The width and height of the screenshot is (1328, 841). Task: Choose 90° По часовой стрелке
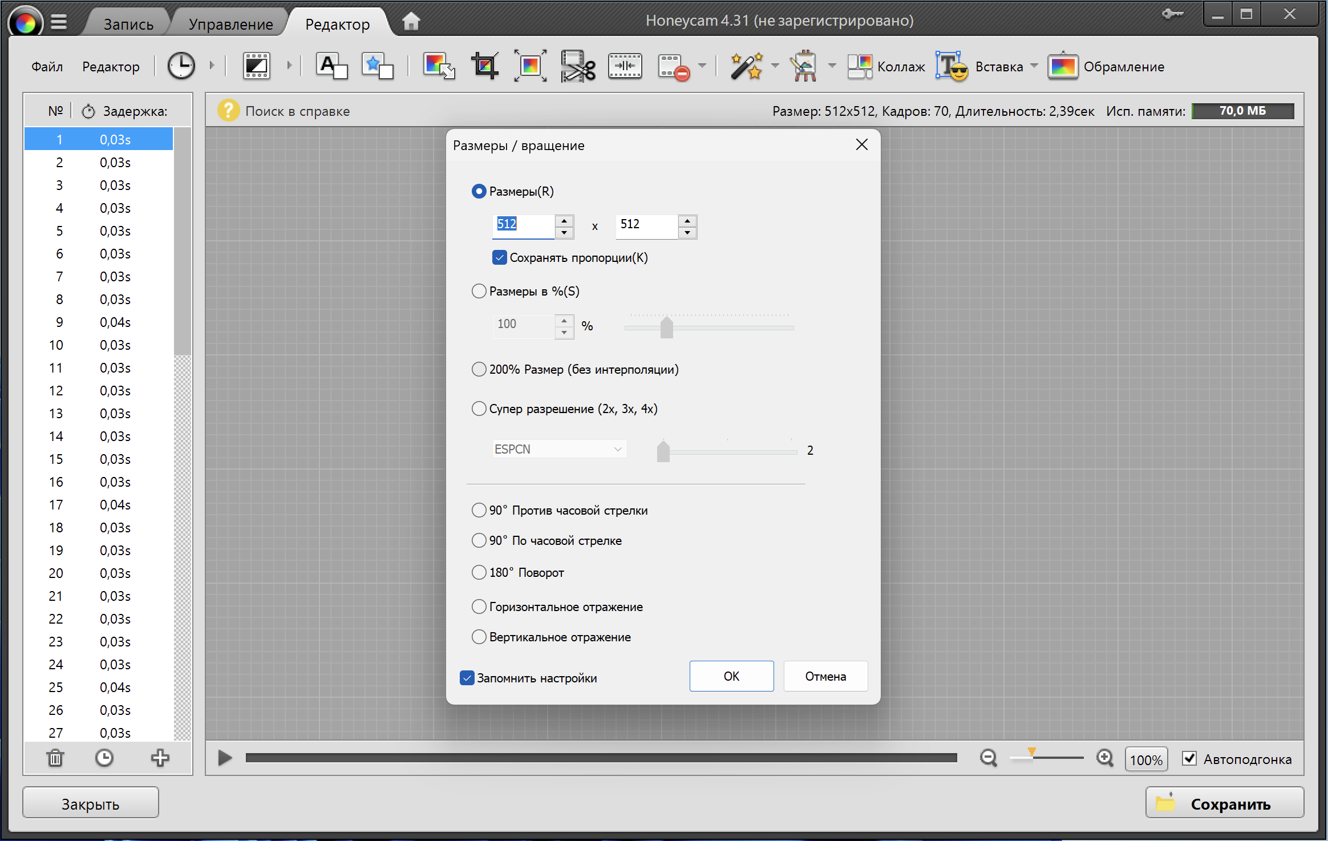click(479, 540)
